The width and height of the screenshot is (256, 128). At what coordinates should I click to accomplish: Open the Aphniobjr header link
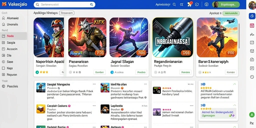[x=163, y=4]
